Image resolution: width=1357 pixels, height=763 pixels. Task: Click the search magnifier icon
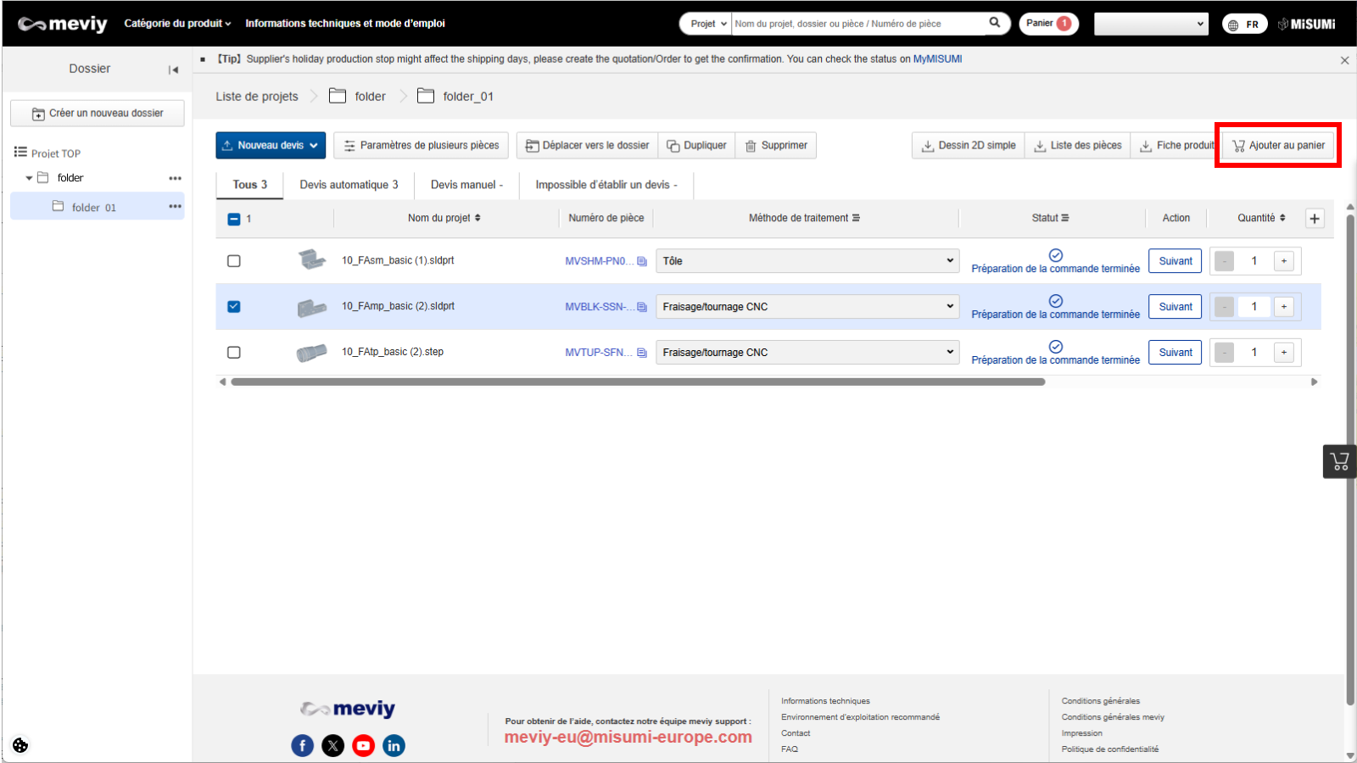[x=994, y=23]
